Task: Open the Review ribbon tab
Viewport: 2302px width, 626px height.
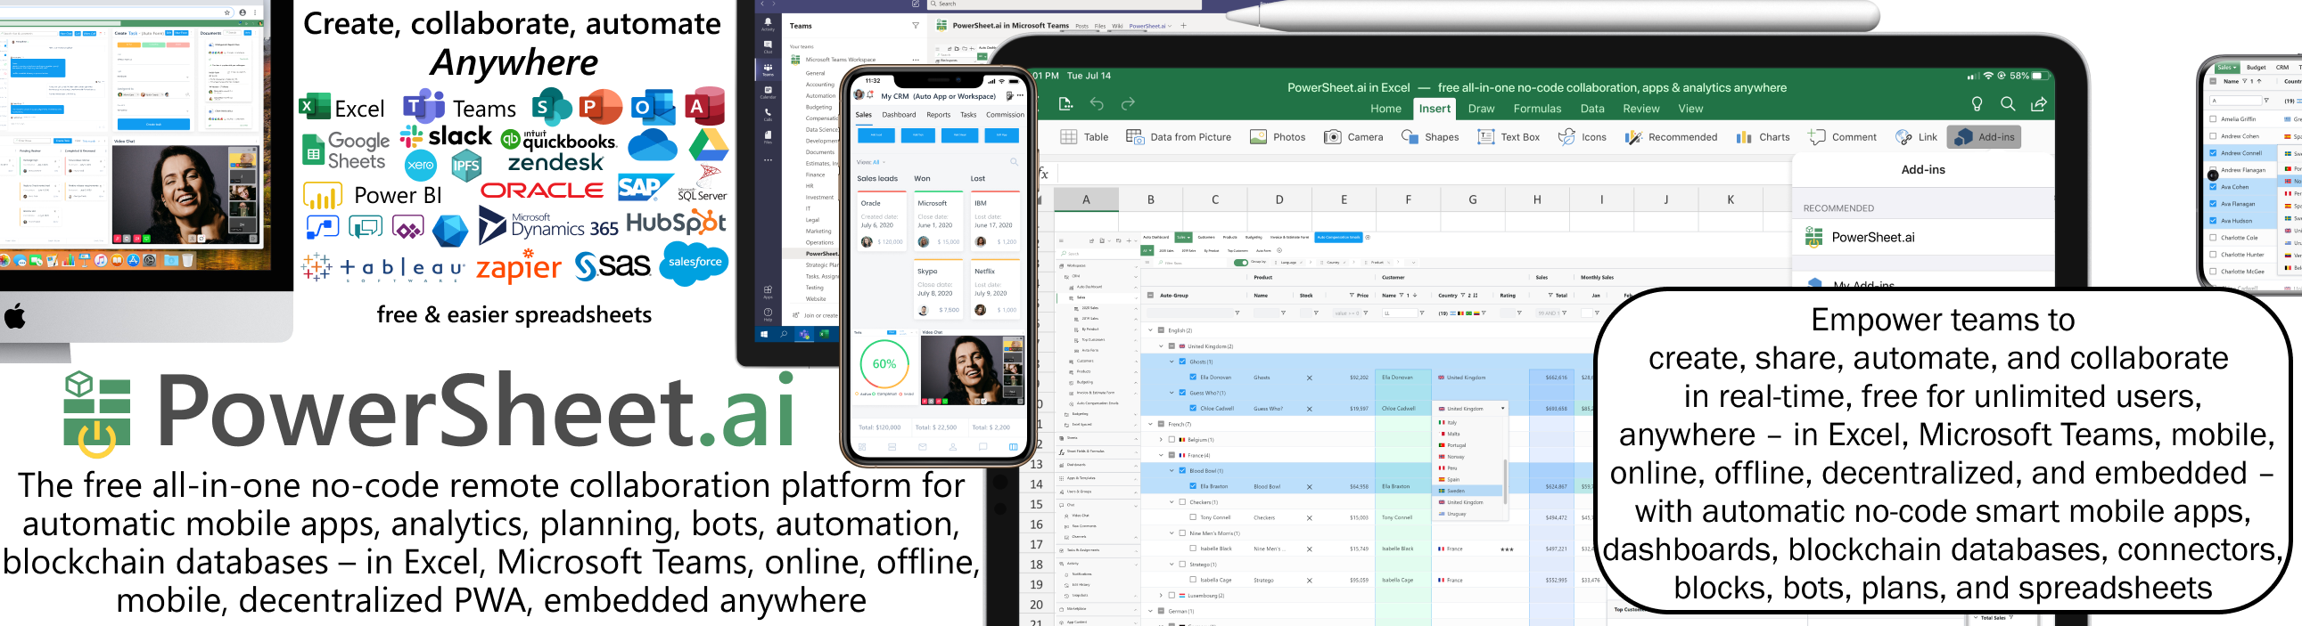Action: pyautogui.click(x=1640, y=109)
